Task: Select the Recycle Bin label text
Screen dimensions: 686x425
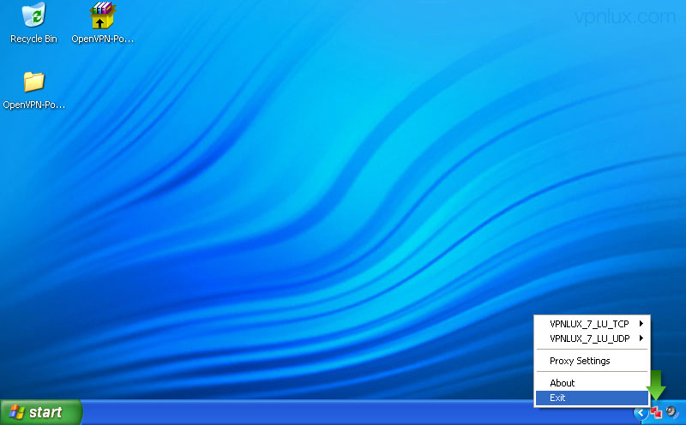Action: [33, 39]
